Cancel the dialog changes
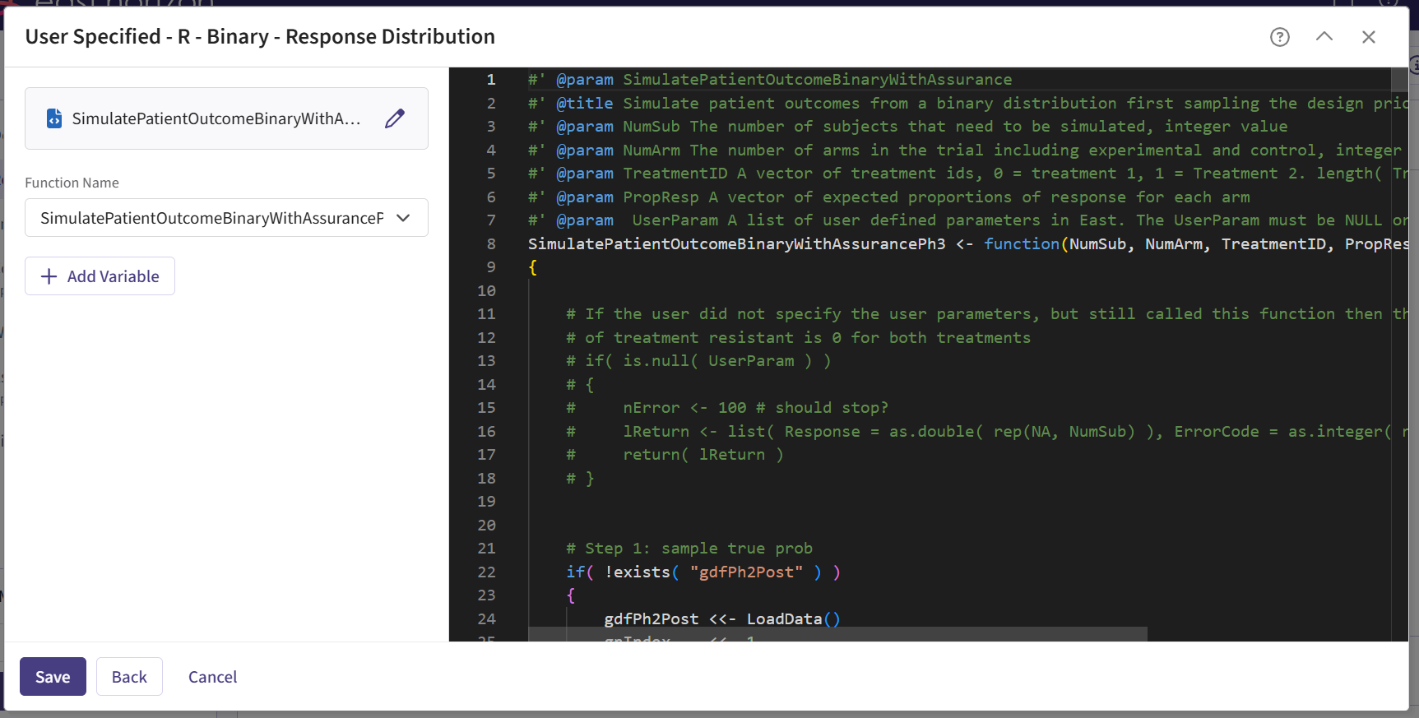This screenshot has height=718, width=1419. tap(212, 677)
